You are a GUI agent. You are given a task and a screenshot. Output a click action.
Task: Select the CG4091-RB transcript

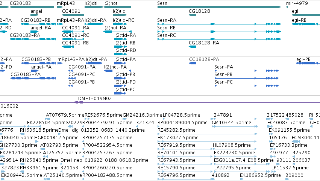point(75,43)
